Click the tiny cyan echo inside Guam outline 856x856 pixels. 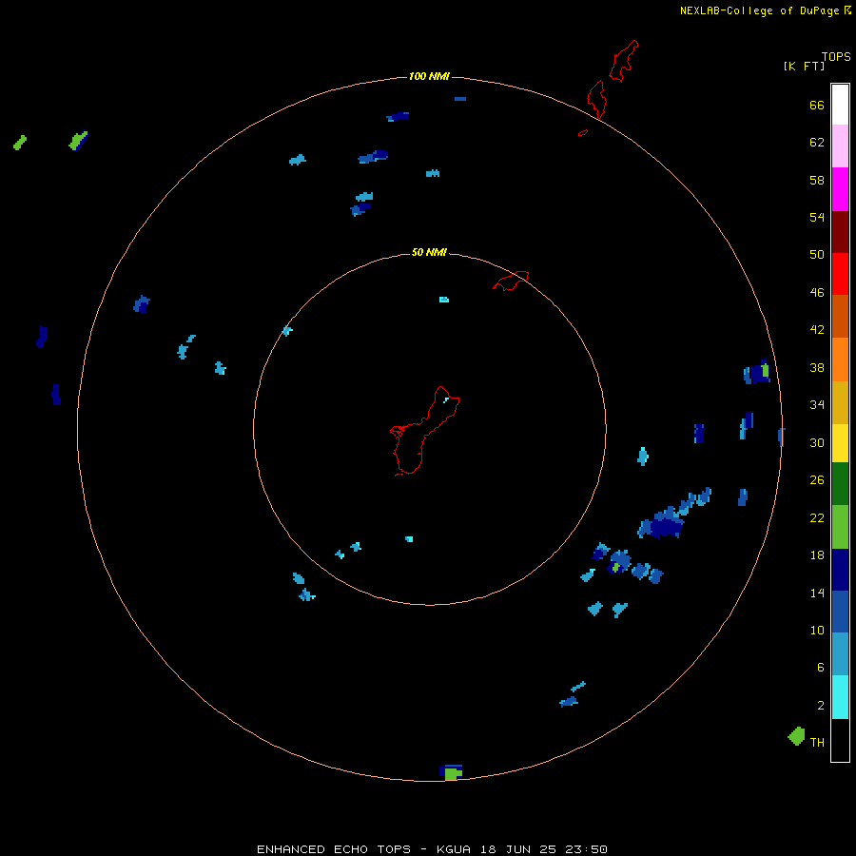coord(445,400)
